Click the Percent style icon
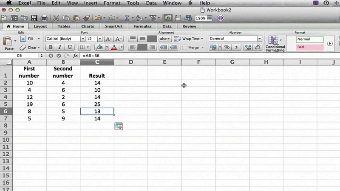 click(227, 47)
